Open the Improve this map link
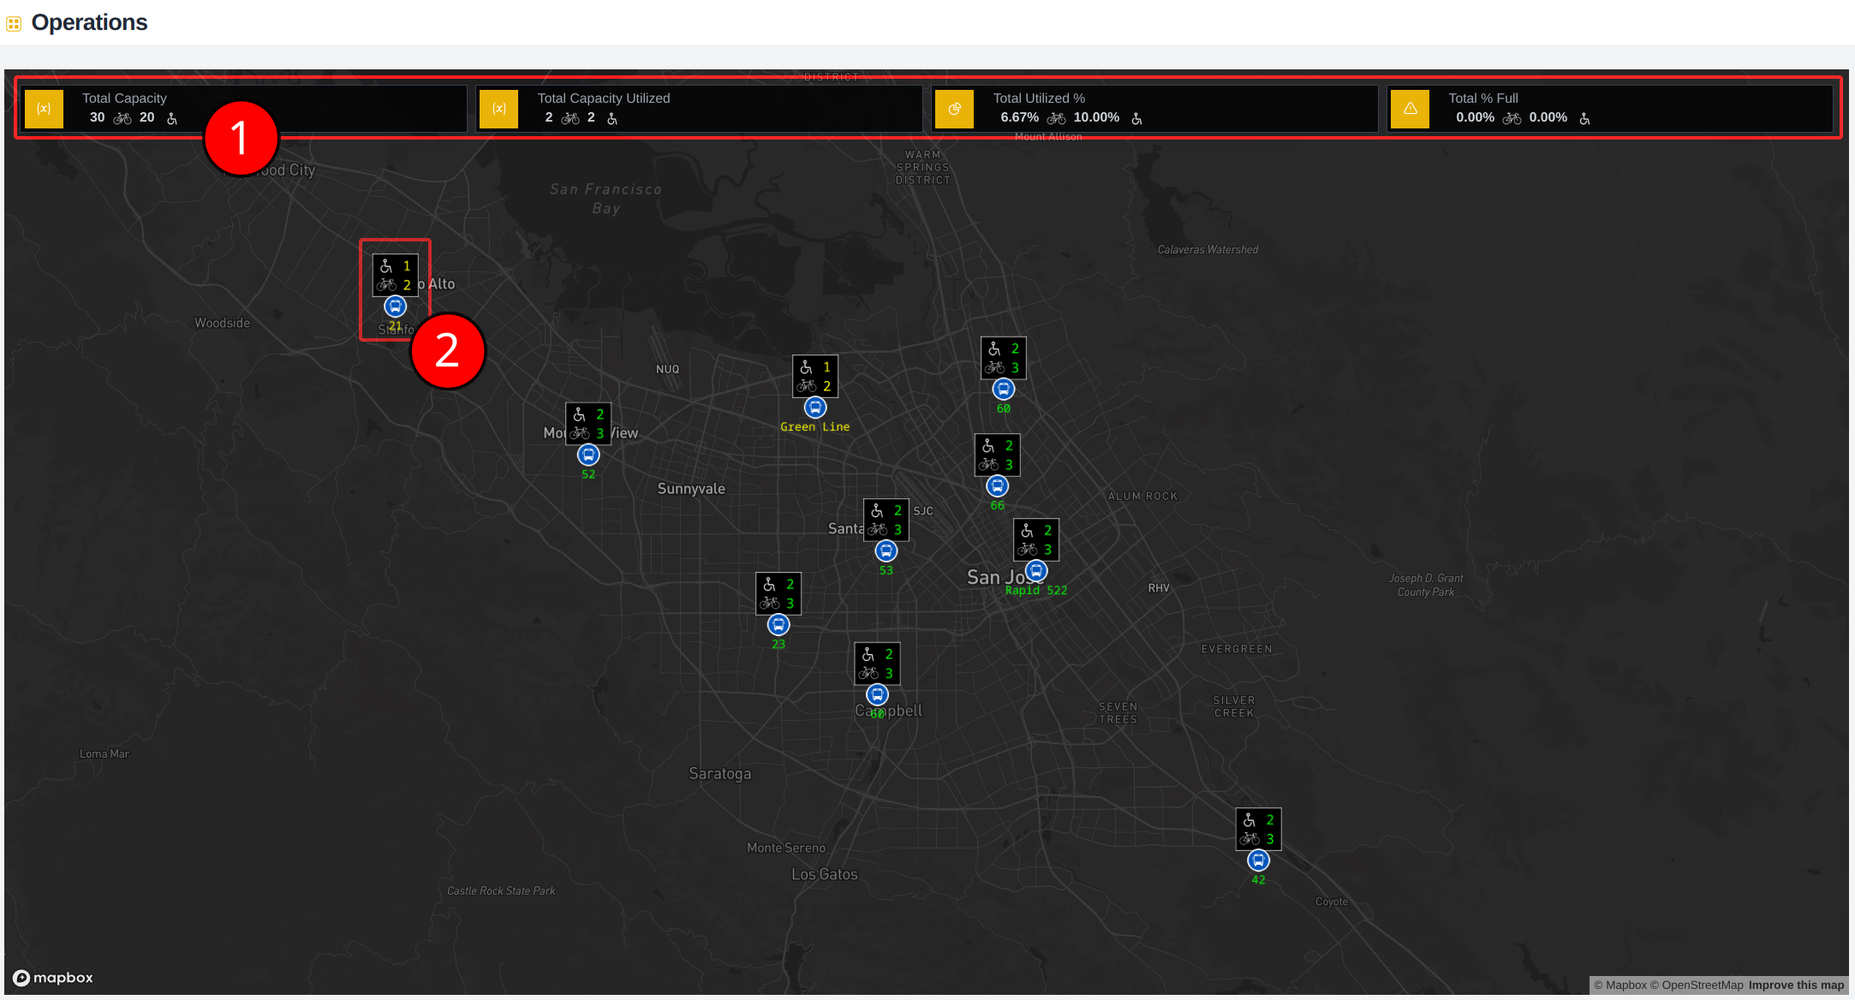1855x1000 pixels. 1796,985
